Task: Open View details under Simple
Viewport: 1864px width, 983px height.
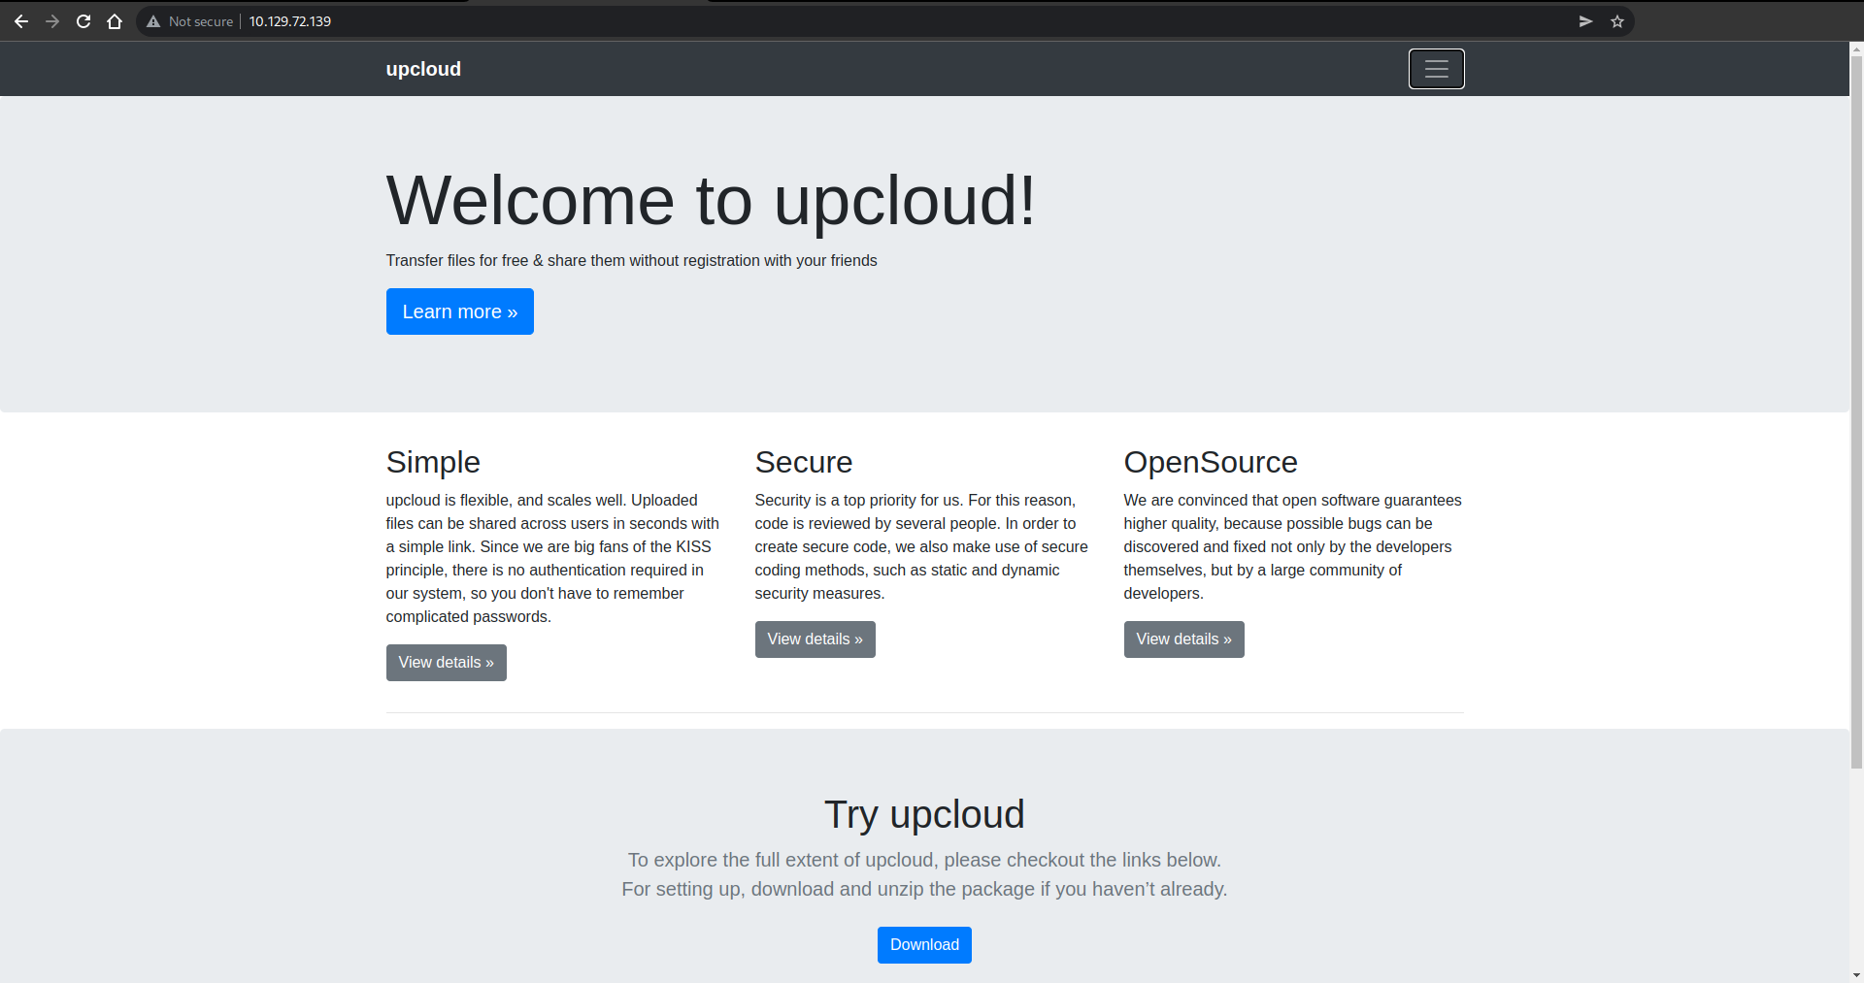Action: coord(447,663)
